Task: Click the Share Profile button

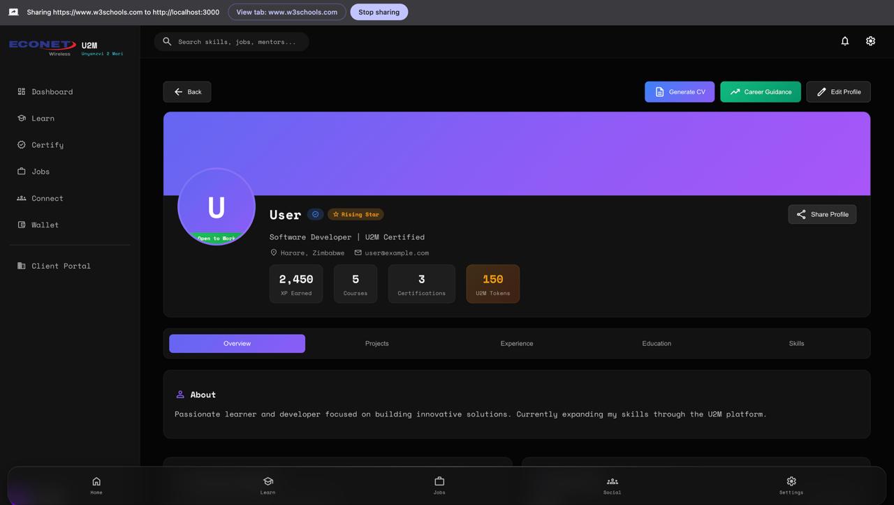Action: click(x=822, y=214)
